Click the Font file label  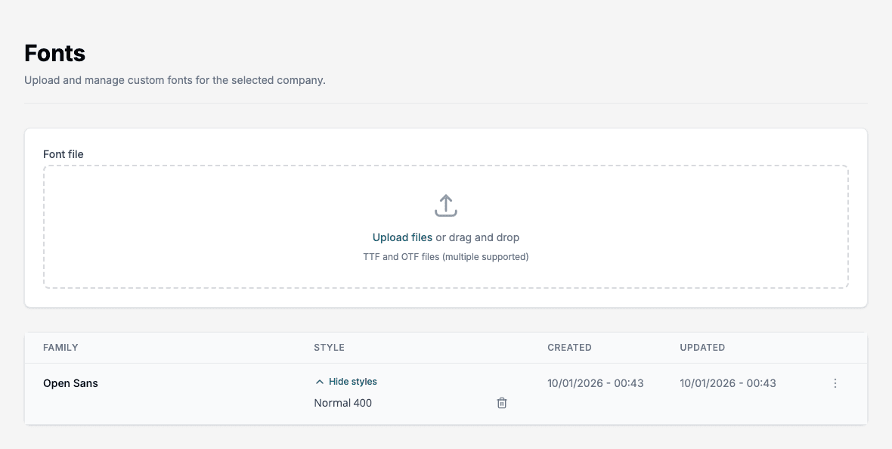(x=63, y=154)
